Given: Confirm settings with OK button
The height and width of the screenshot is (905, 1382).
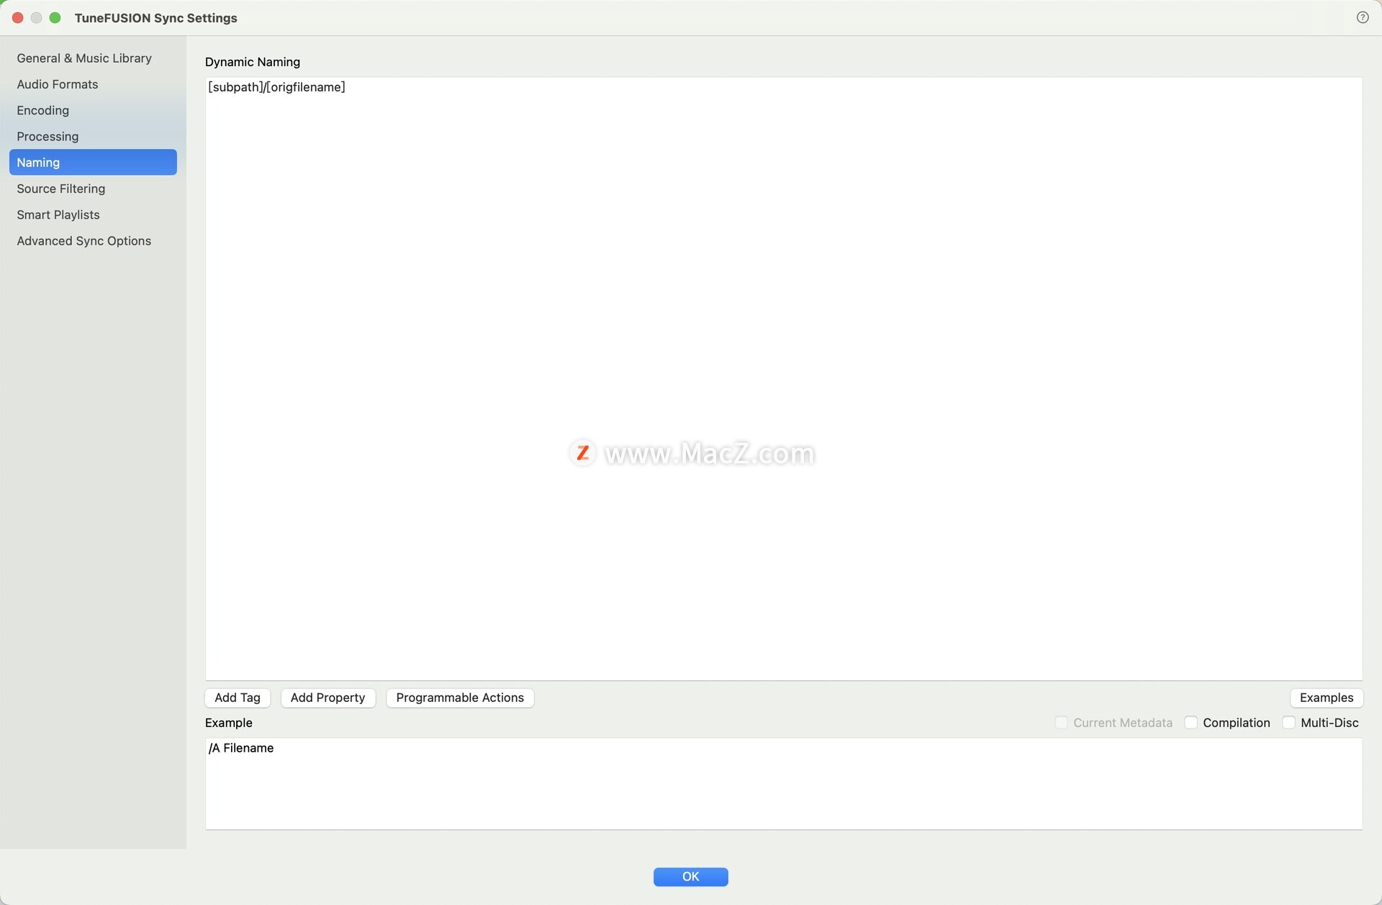Looking at the screenshot, I should [x=690, y=876].
